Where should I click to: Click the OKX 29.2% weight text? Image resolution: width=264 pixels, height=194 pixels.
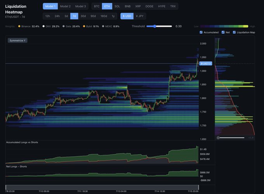tap(52, 26)
